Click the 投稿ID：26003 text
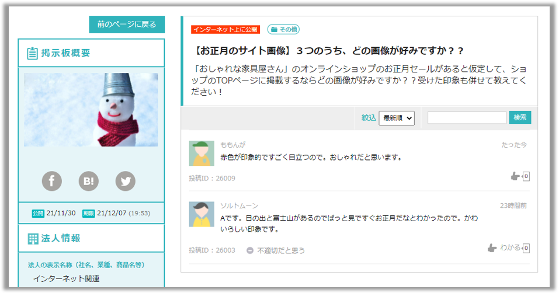The width and height of the screenshot is (559, 293). [x=212, y=250]
